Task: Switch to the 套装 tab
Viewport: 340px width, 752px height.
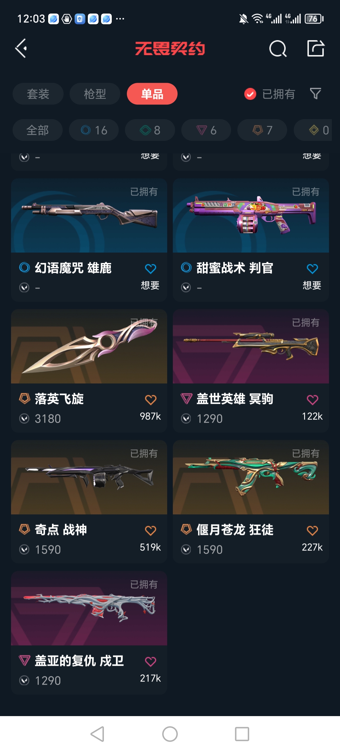Action: pos(38,94)
